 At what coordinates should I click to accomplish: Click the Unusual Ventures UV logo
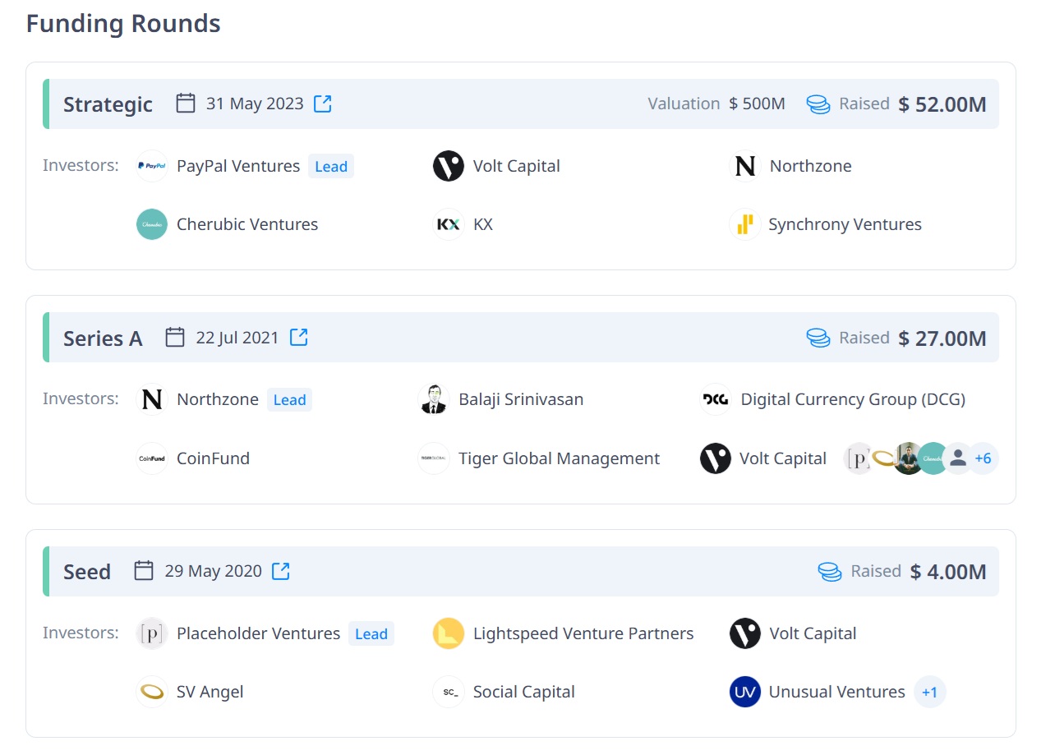[x=744, y=692]
